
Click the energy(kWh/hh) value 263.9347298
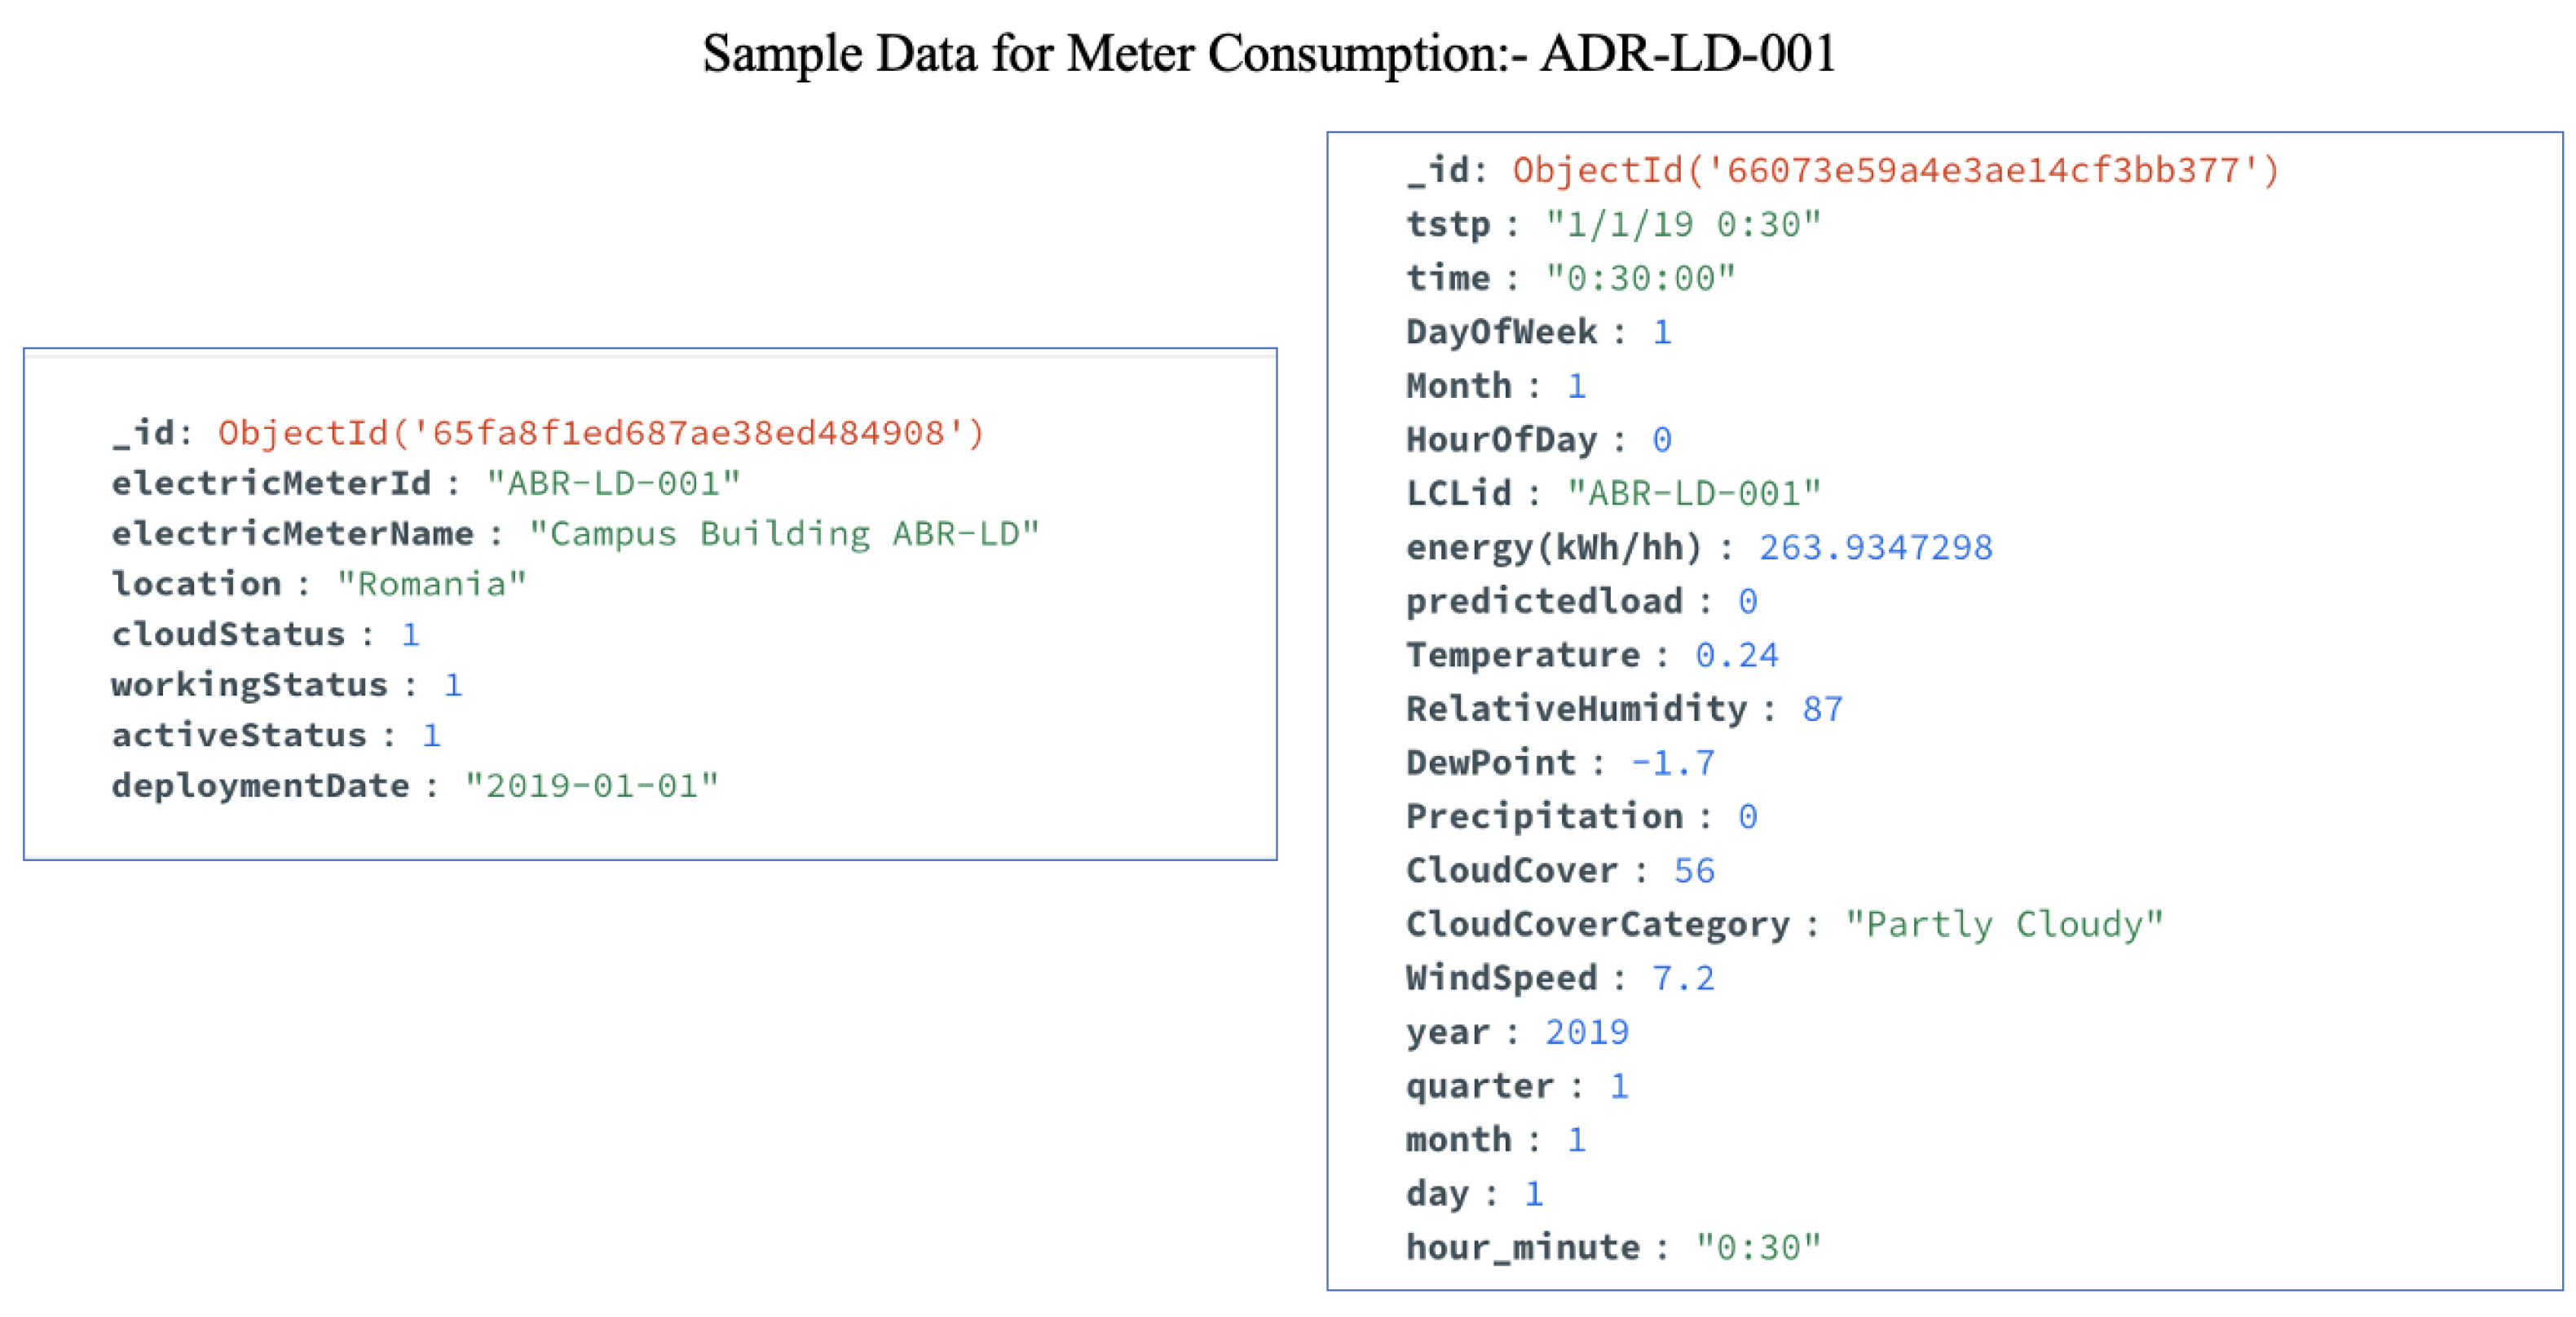coord(1875,546)
